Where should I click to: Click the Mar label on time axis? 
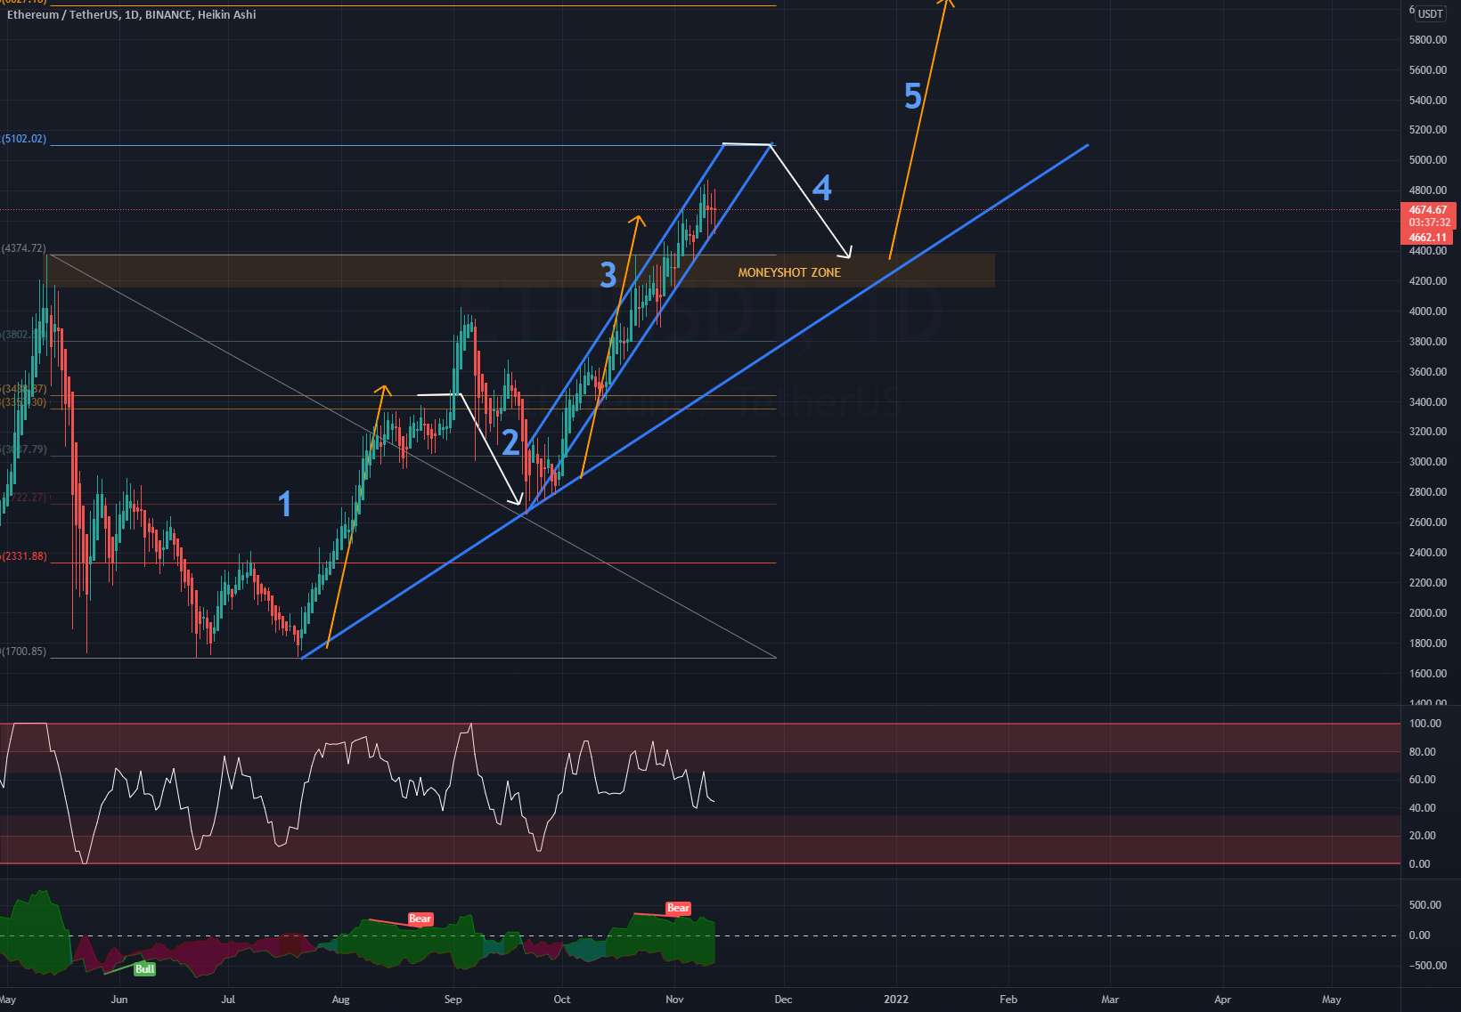pos(1110,1000)
